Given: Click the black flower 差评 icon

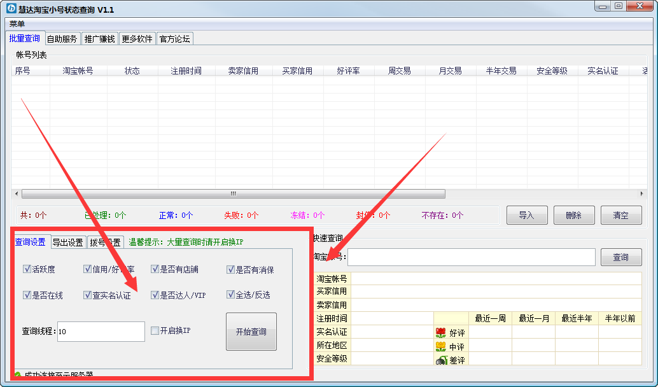Looking at the screenshot, I should tap(440, 360).
